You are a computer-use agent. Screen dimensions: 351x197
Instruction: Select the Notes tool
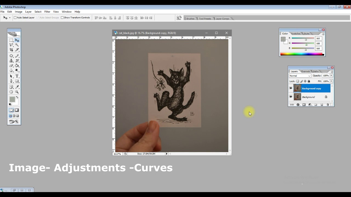pos(11,87)
